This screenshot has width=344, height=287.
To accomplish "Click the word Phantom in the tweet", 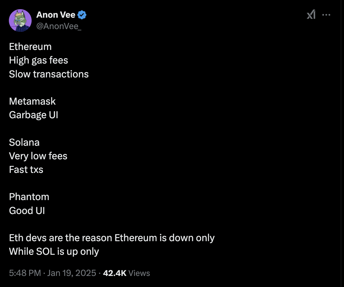I will tap(29, 197).
